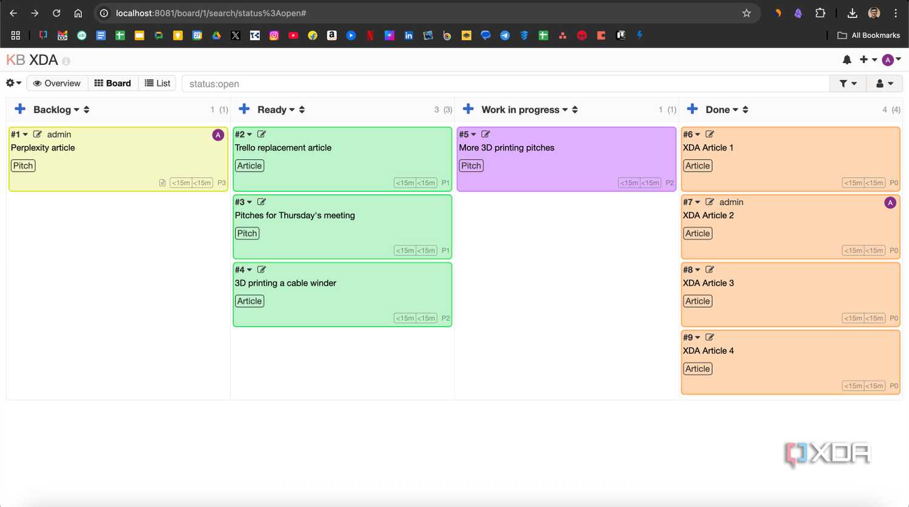Open the filter funnel dropdown
Viewport: 909px width, 507px height.
[x=848, y=84]
